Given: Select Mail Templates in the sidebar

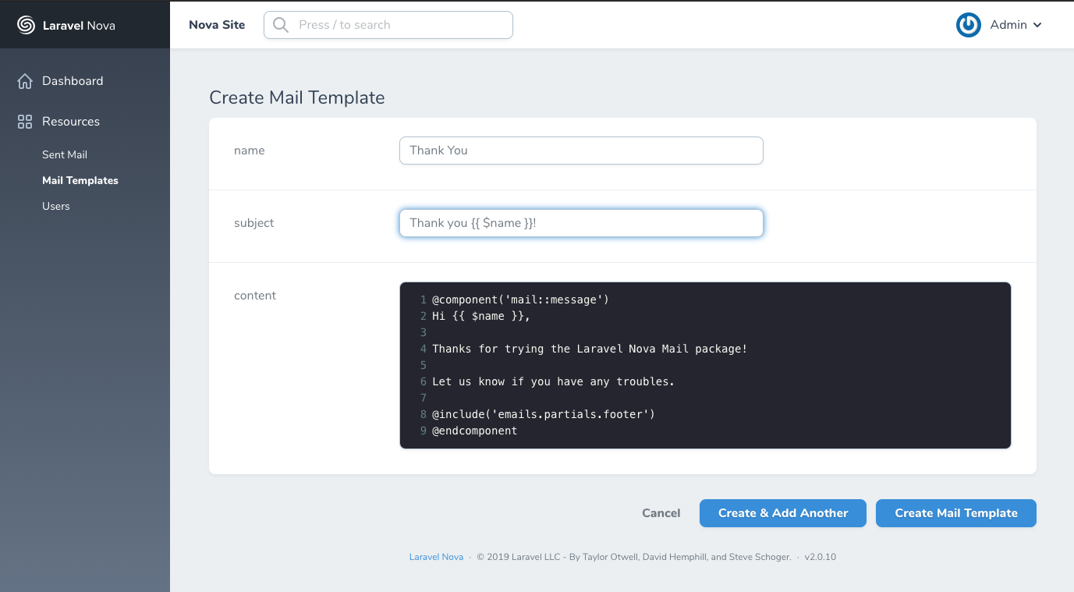Looking at the screenshot, I should pyautogui.click(x=80, y=180).
